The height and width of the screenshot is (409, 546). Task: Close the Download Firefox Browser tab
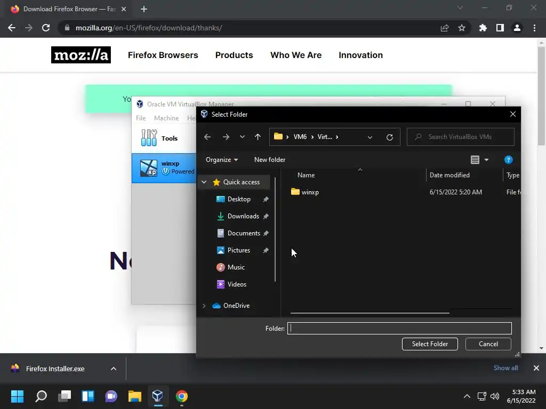pos(124,9)
